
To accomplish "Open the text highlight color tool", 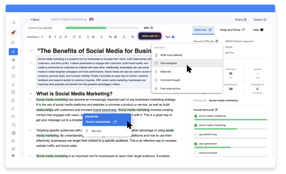I will (x=93, y=37).
